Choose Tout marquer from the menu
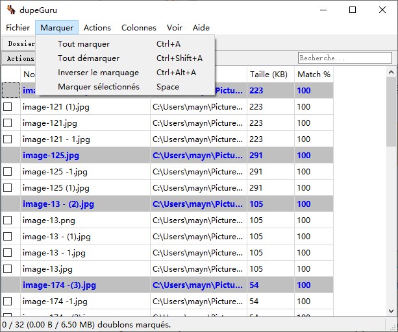 (125, 44)
